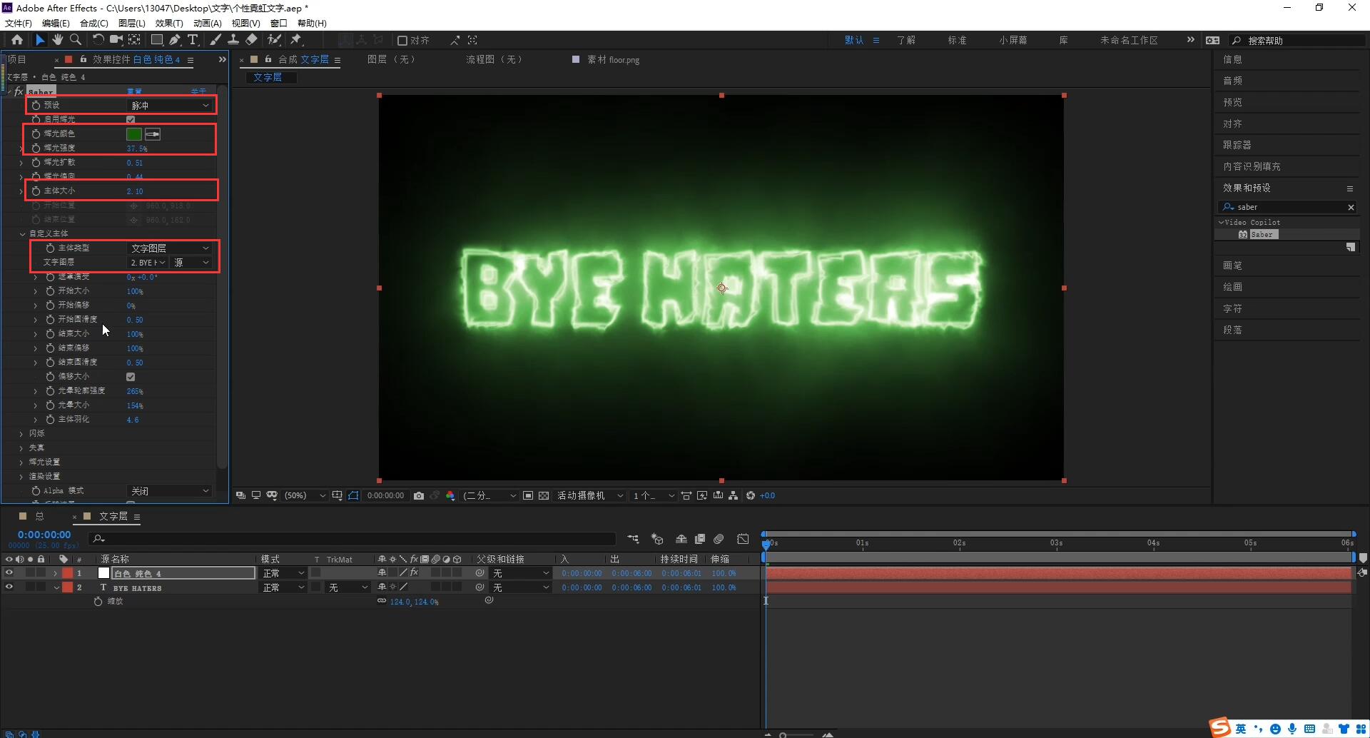This screenshot has width=1370, height=738.
Task: Toggle the 缩放 constrain proportions link
Action: click(x=382, y=601)
